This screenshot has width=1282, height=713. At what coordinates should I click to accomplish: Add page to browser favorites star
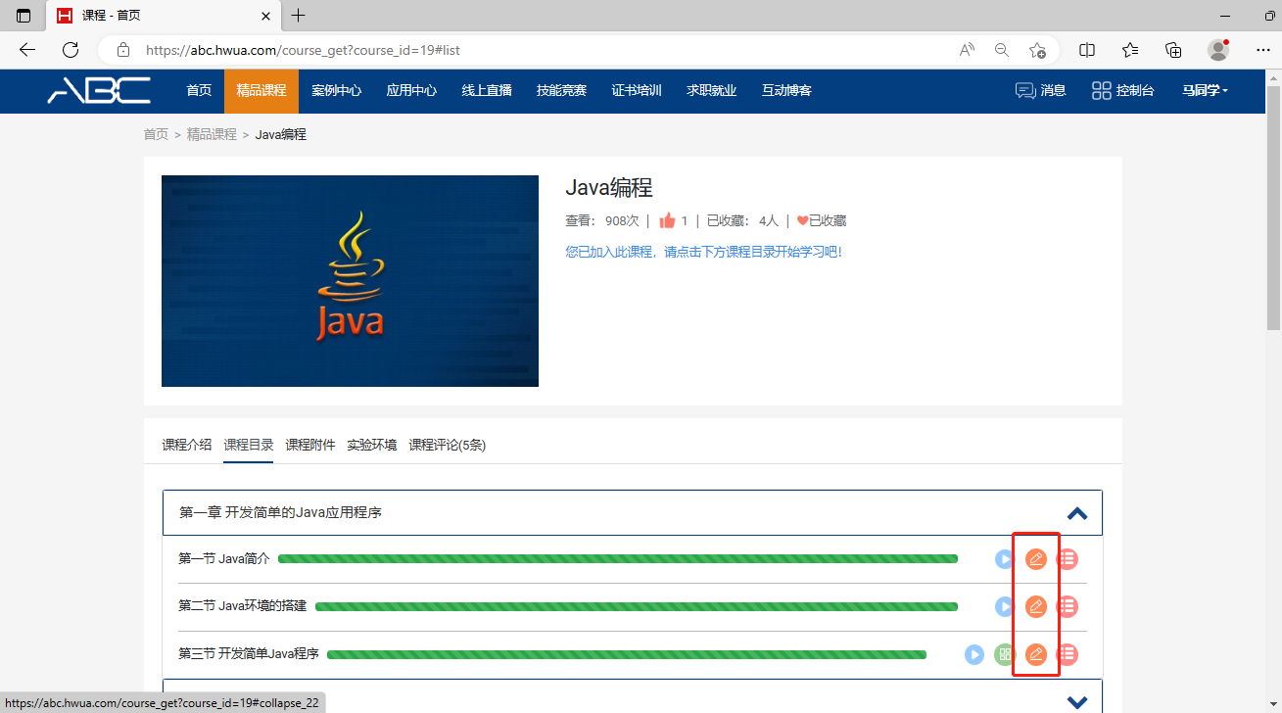(1037, 50)
